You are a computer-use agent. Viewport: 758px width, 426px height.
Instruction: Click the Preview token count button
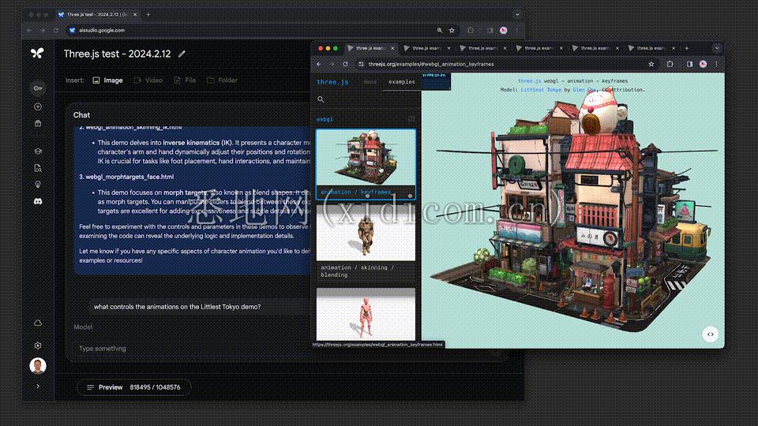[133, 387]
